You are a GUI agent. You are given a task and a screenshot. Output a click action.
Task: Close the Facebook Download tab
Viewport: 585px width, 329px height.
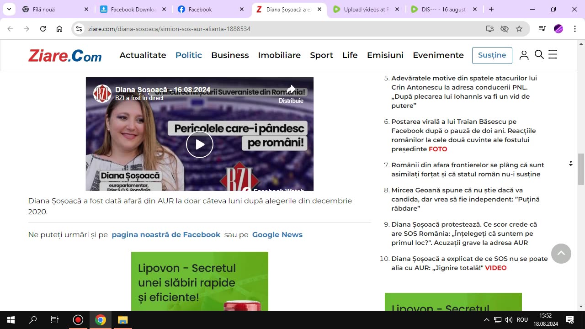(x=164, y=9)
